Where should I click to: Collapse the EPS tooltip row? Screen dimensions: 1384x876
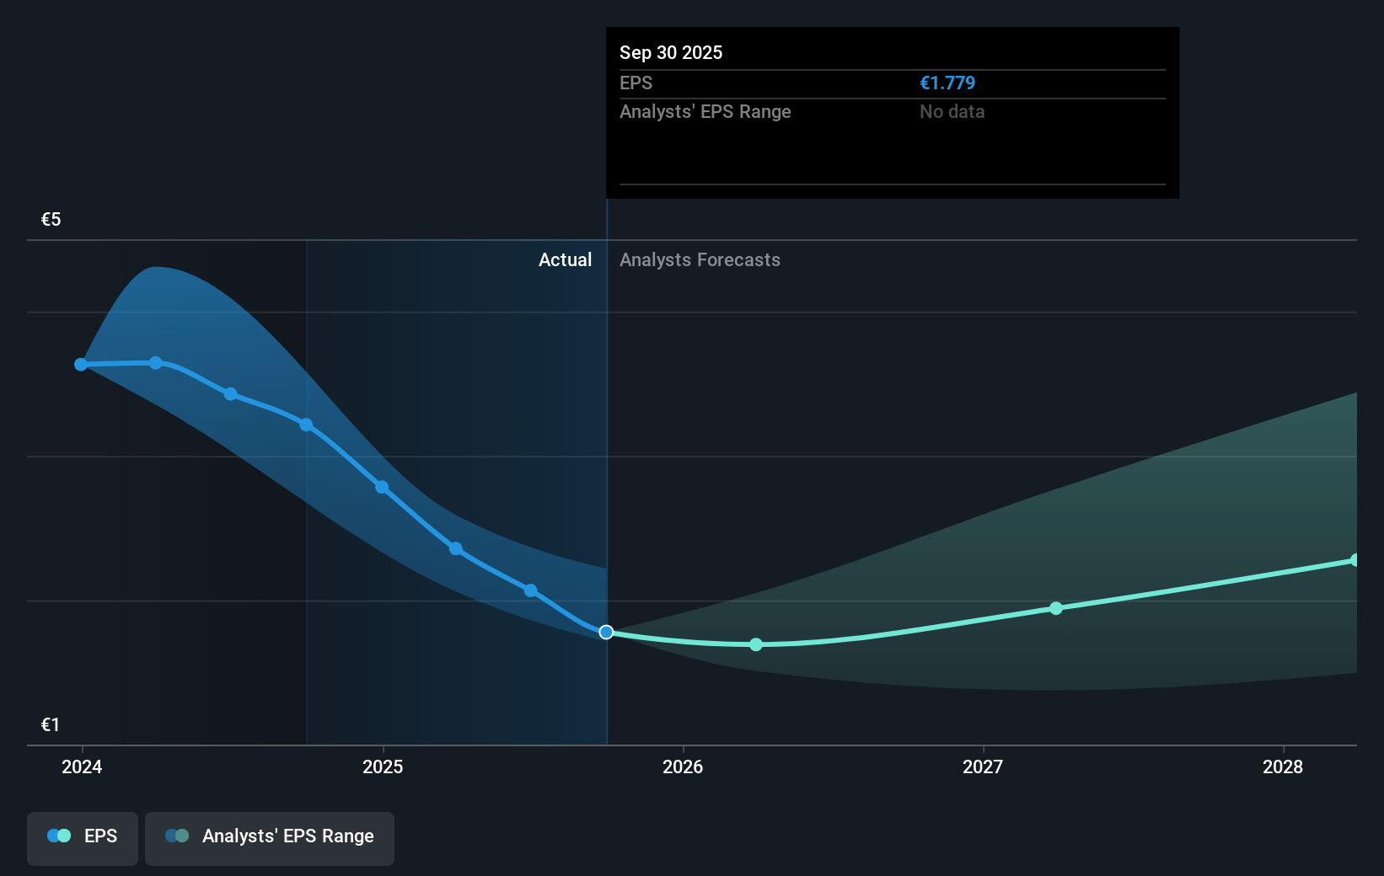tap(636, 83)
